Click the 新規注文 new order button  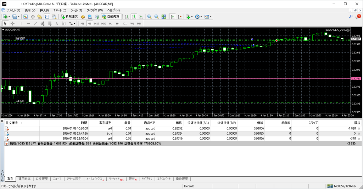pyautogui.click(x=69, y=17)
